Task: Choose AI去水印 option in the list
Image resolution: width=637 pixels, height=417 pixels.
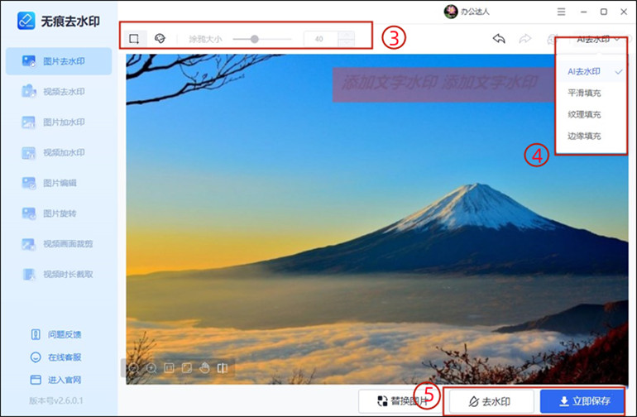Action: [591, 72]
